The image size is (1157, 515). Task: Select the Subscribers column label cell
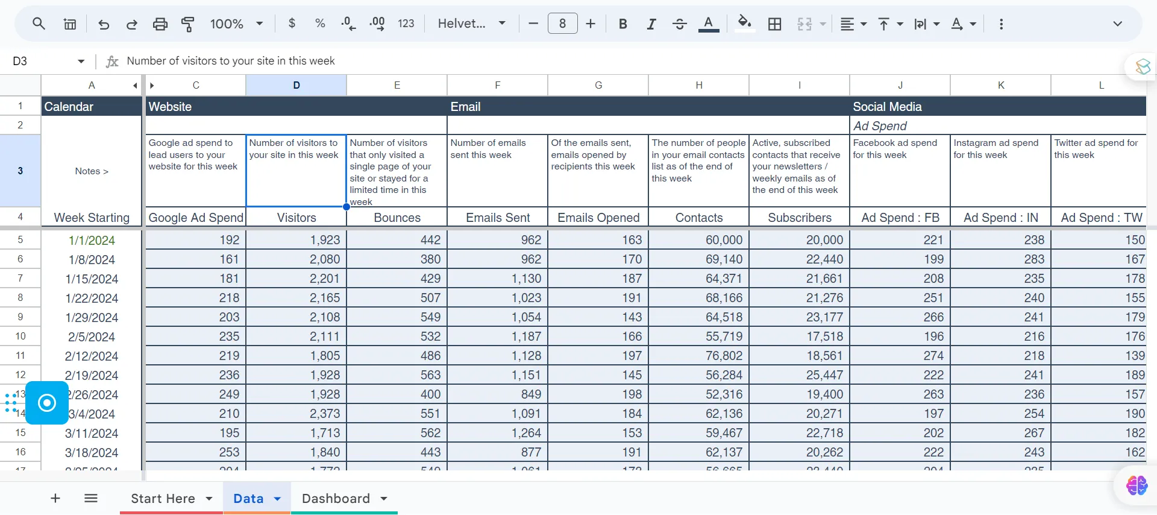799,217
